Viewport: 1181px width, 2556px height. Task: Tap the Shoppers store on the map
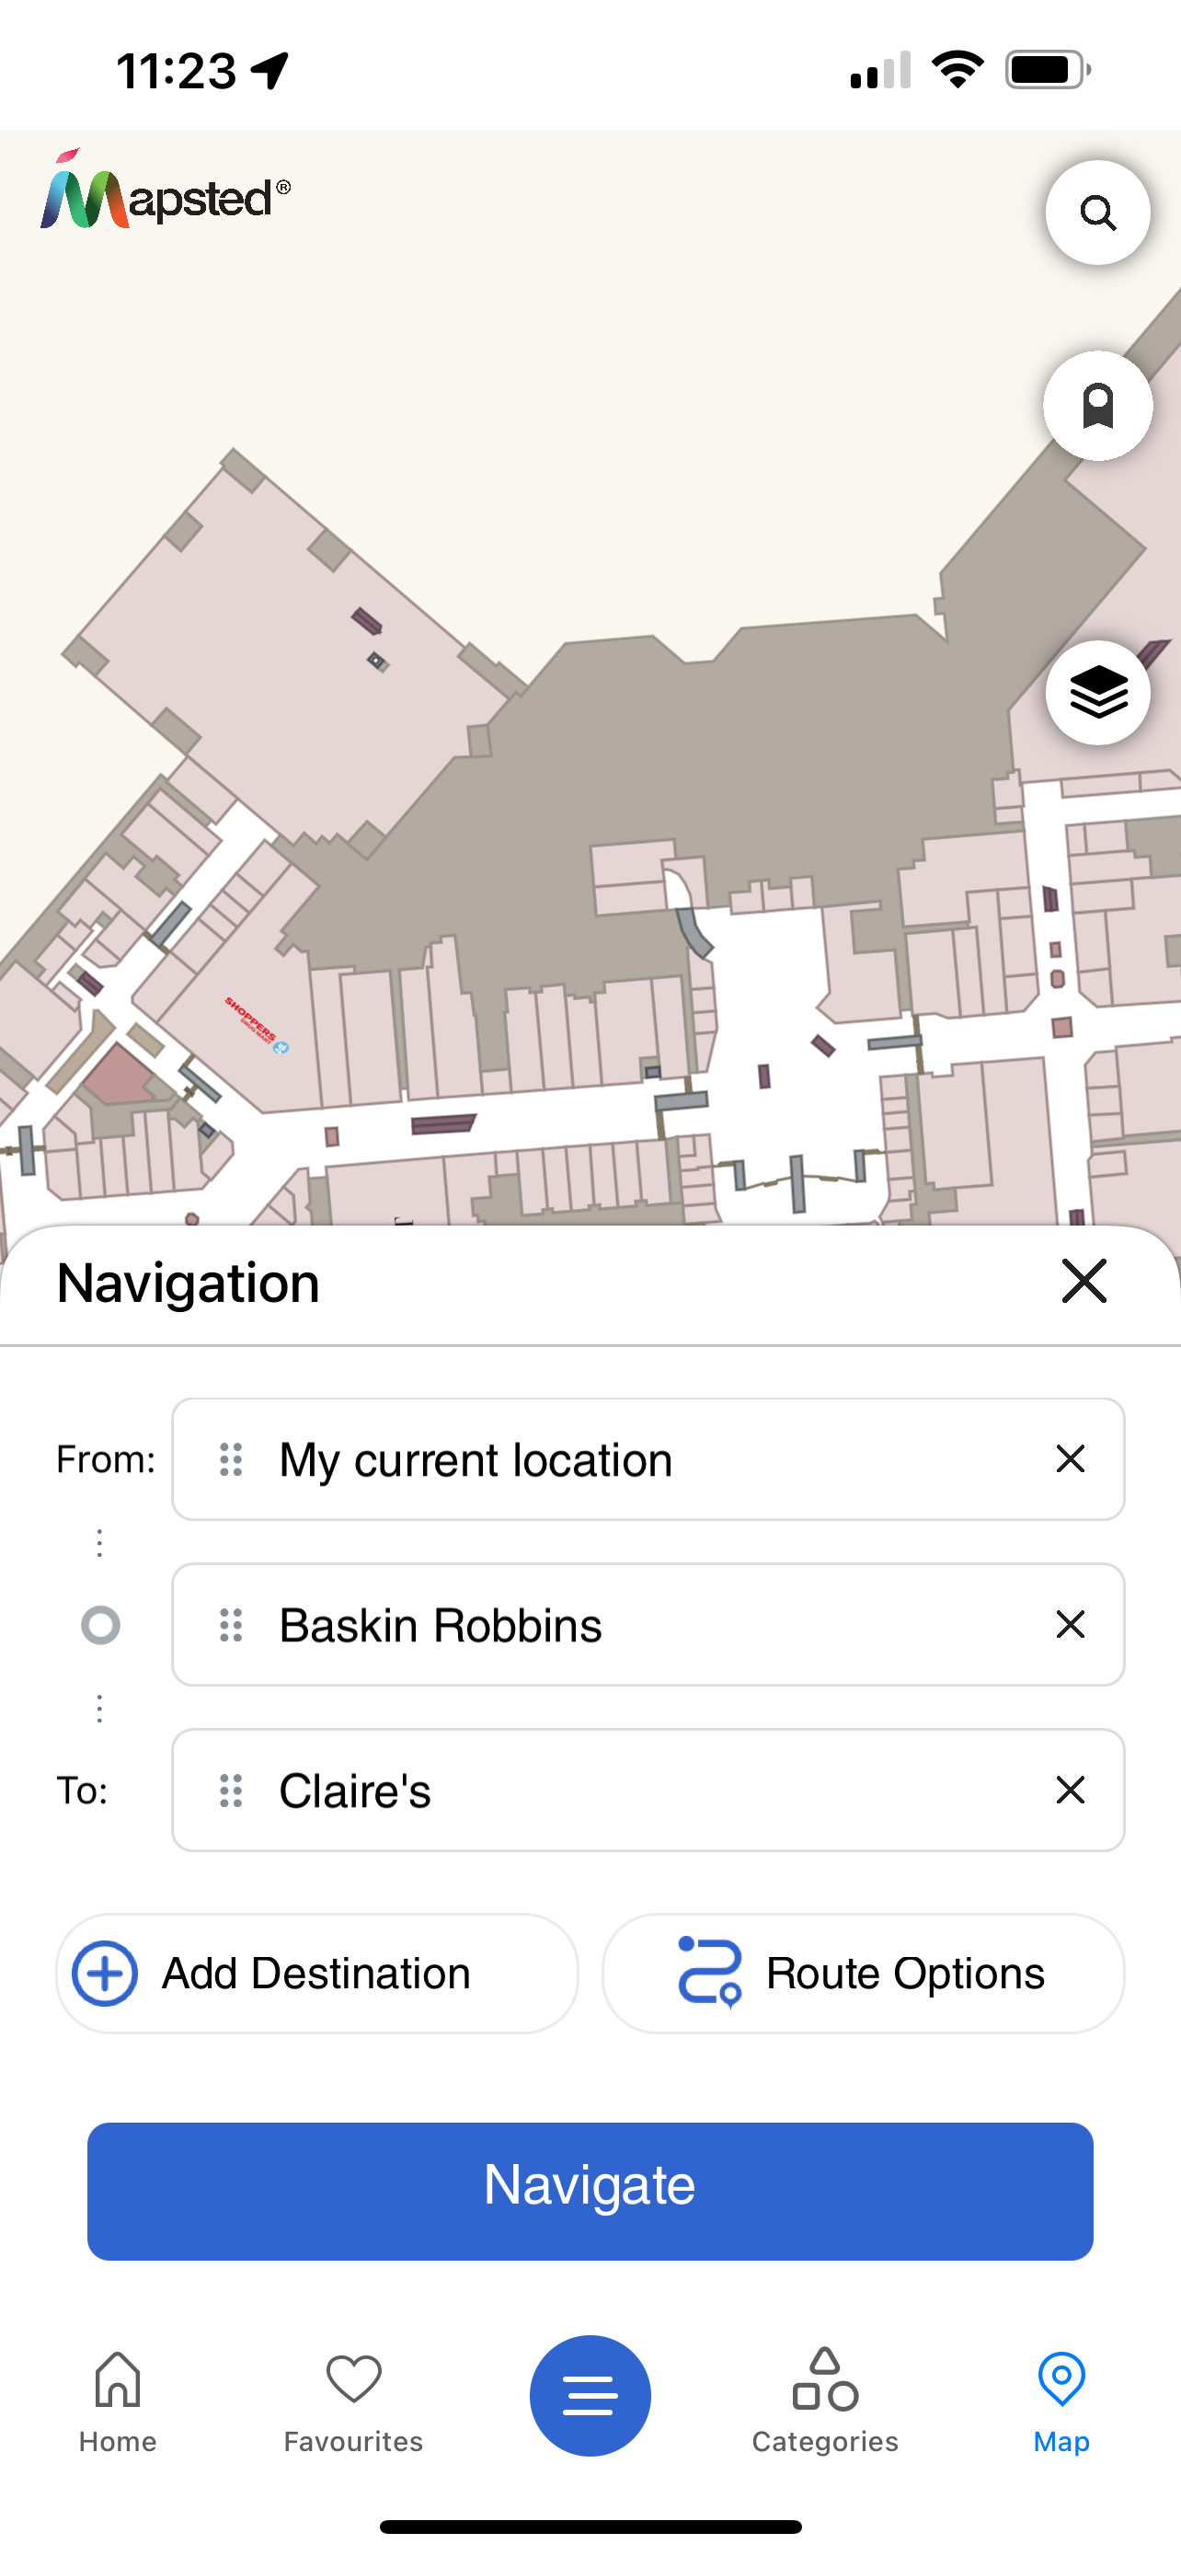[x=254, y=1024]
